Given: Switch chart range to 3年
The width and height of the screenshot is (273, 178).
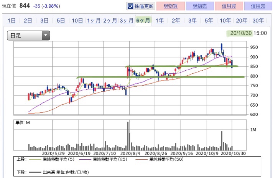Looking at the screenshot, I should [192, 21].
